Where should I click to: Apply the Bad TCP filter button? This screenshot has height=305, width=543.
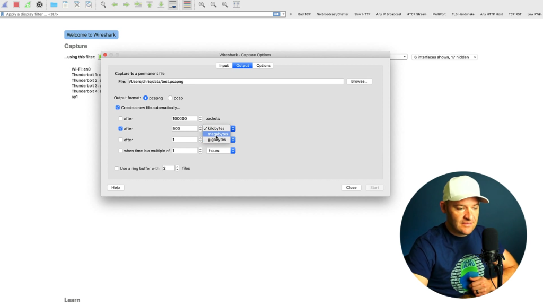click(304, 14)
